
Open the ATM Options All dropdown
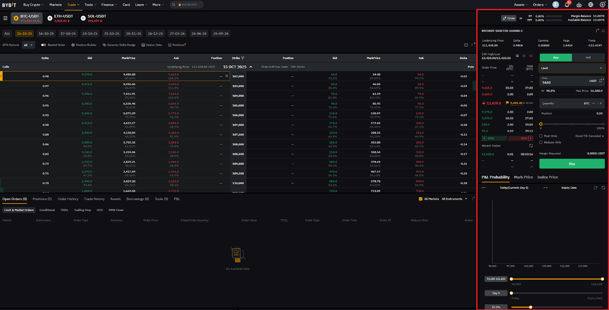tap(28, 45)
